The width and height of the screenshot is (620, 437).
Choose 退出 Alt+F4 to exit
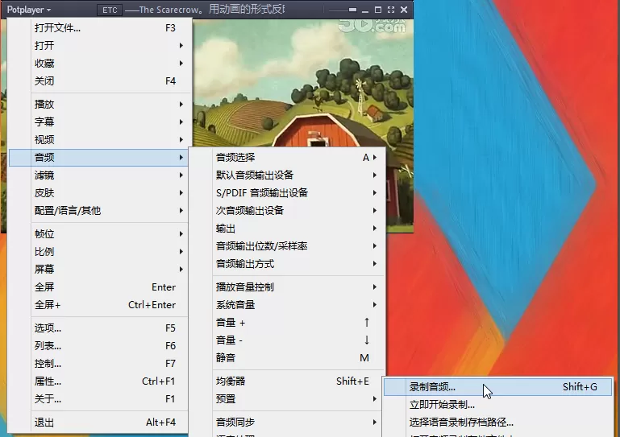[99, 423]
